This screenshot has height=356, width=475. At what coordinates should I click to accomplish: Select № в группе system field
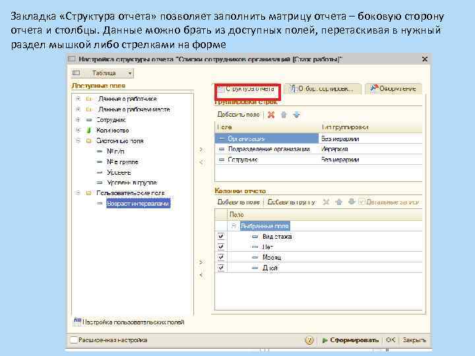click(123, 162)
